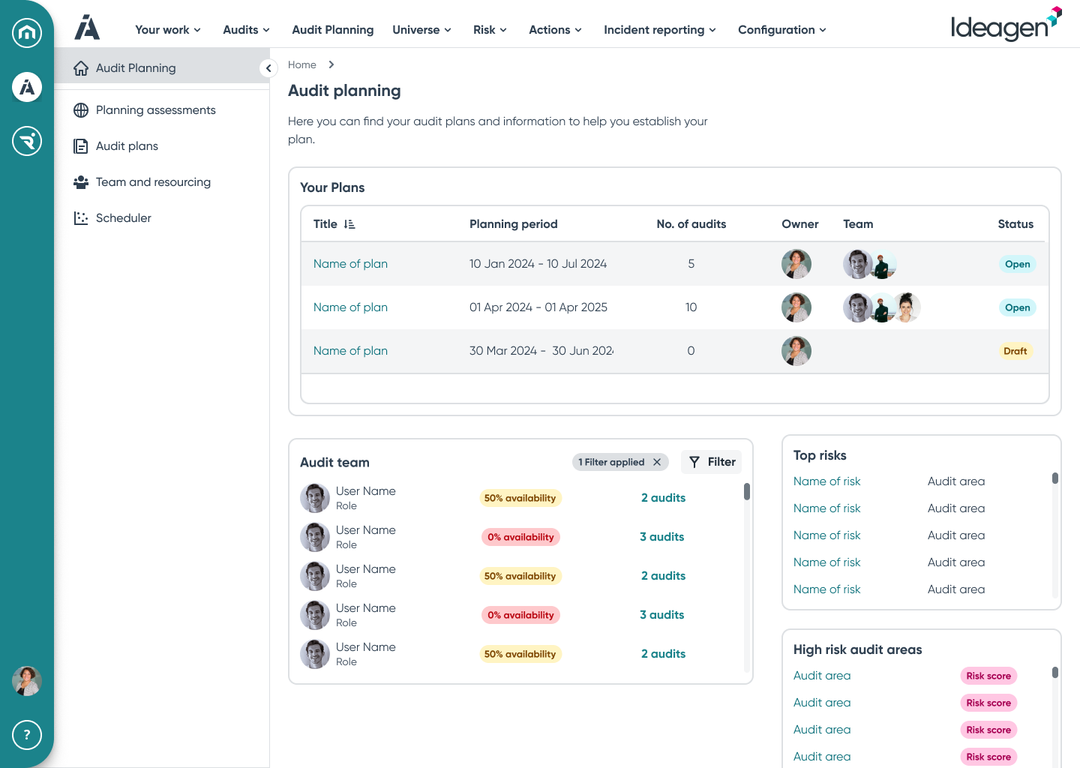This screenshot has width=1080, height=768.
Task: Click the Planning assessments globe icon
Action: click(81, 110)
